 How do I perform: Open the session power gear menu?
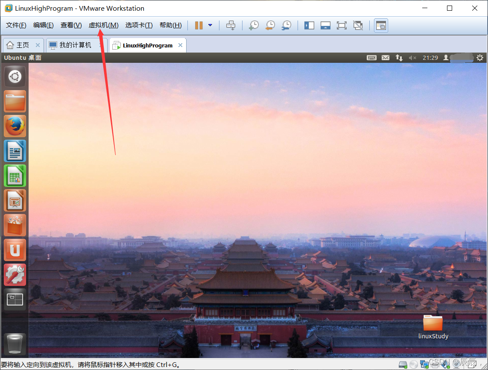coord(480,58)
